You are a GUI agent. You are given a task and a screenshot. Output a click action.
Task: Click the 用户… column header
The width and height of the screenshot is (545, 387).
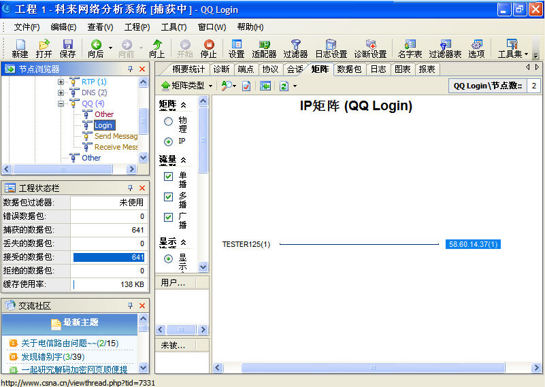pos(175,283)
